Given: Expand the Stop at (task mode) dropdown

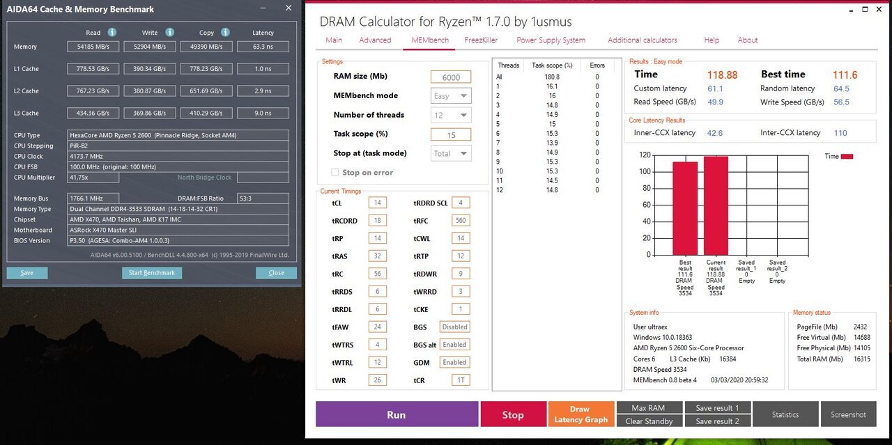Looking at the screenshot, I should 451,153.
